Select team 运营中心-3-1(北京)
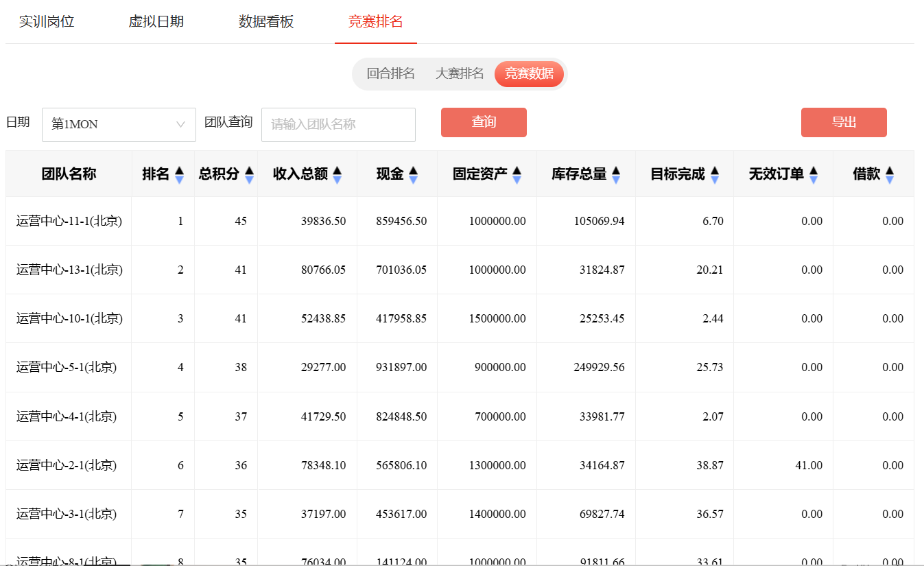The image size is (924, 566). pos(67,514)
